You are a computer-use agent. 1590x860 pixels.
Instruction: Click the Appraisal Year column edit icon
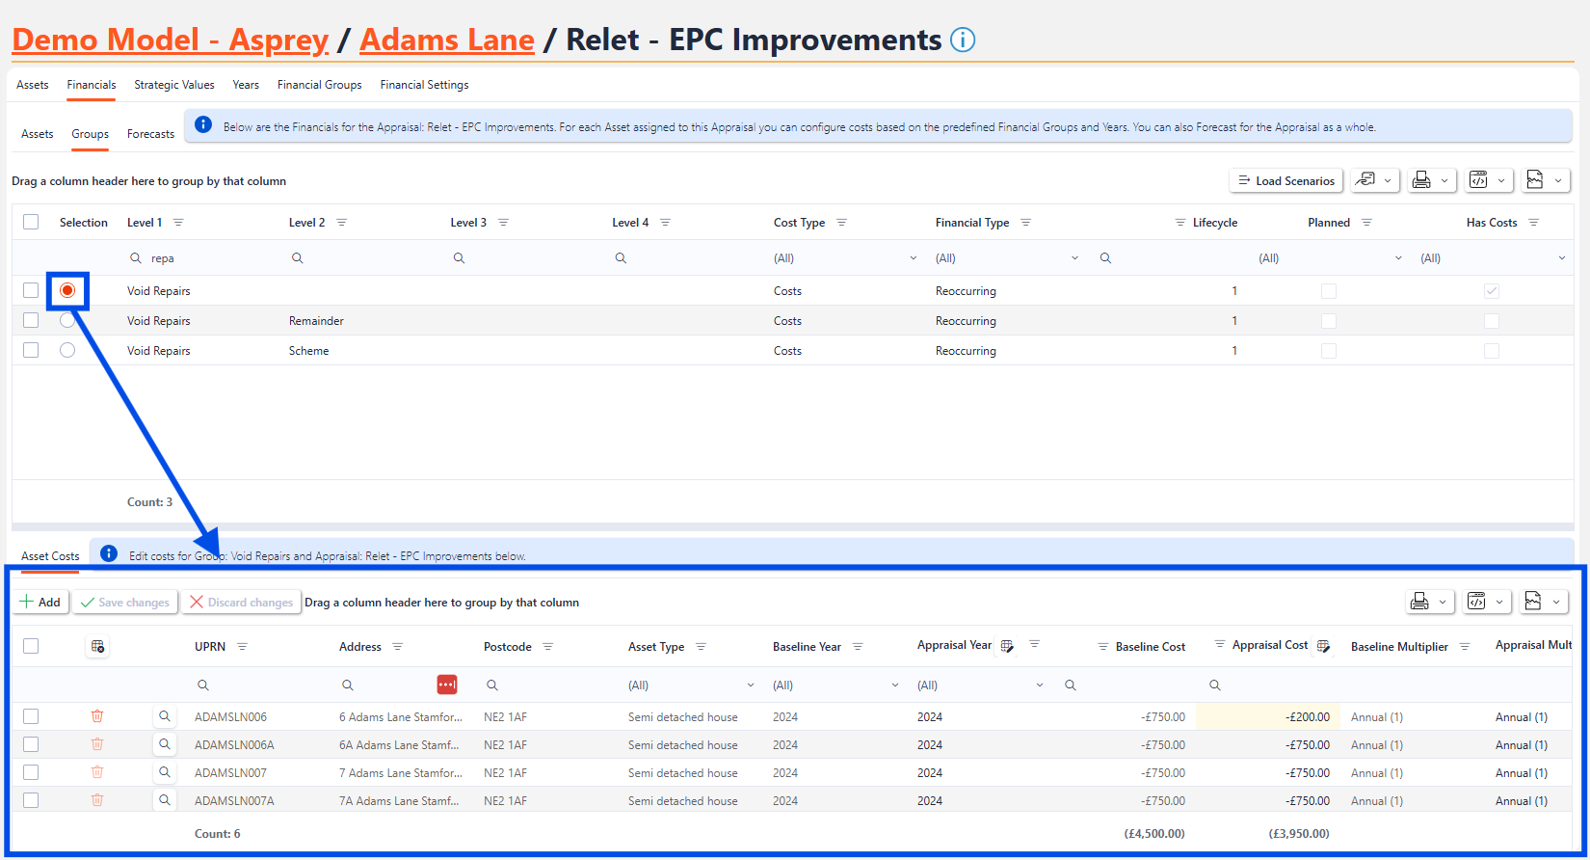point(1007,646)
